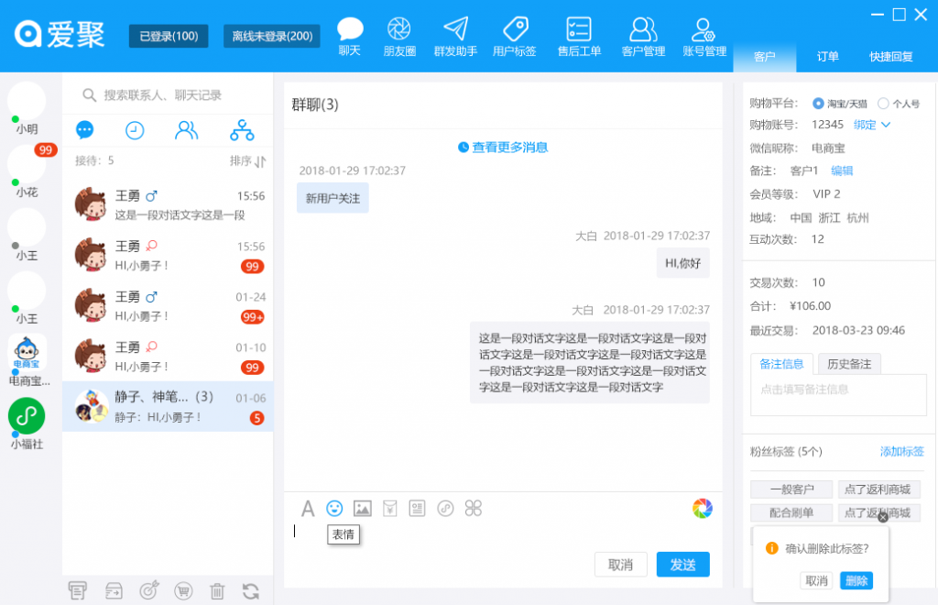Click the trash bin icon in bottom toolbar

click(217, 591)
